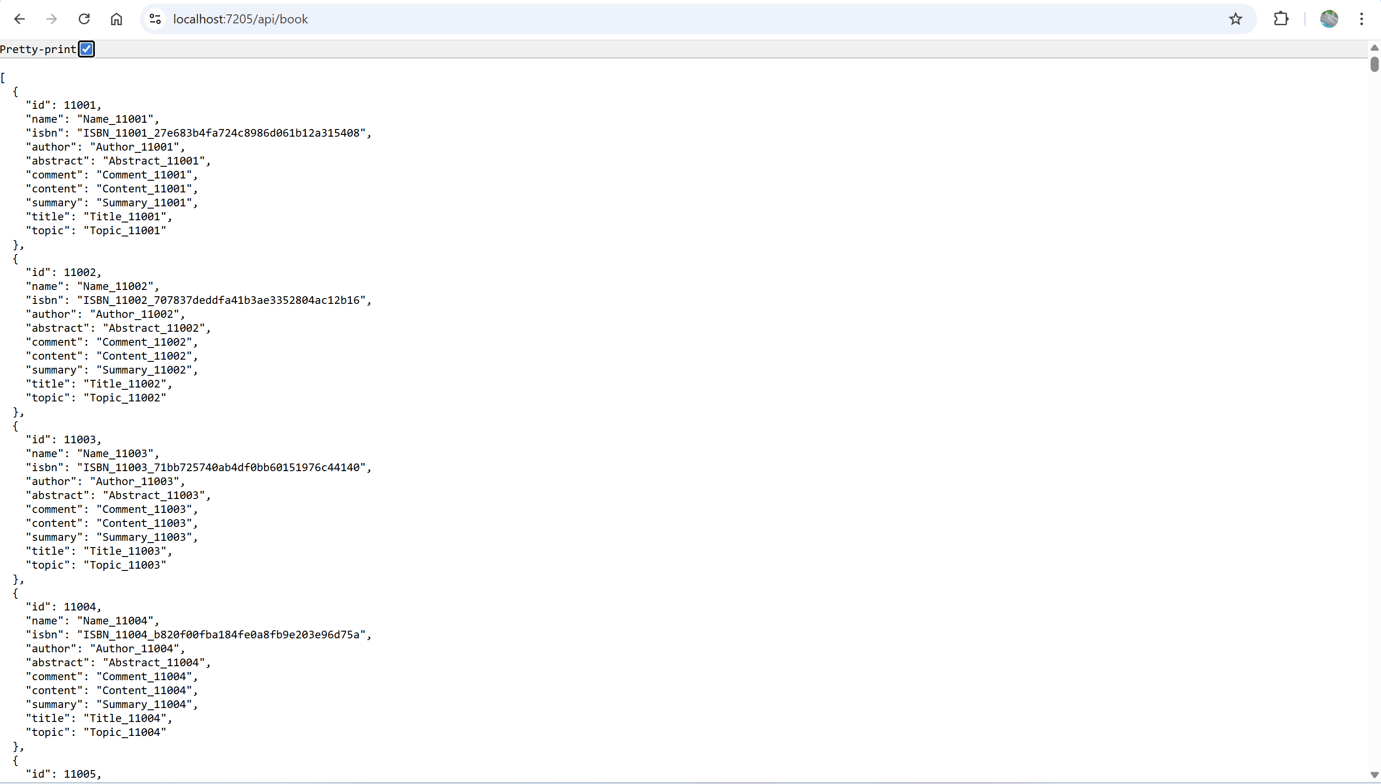
Task: Click the Title_11003 value
Action: 125,552
